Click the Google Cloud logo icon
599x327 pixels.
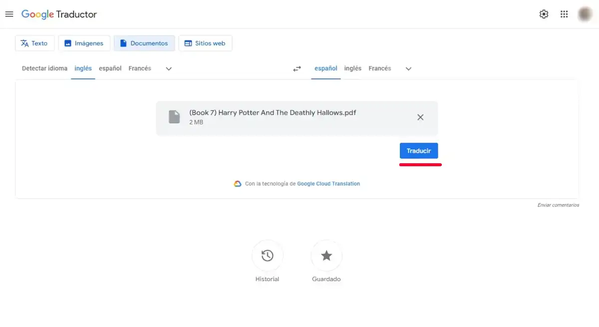point(238,183)
